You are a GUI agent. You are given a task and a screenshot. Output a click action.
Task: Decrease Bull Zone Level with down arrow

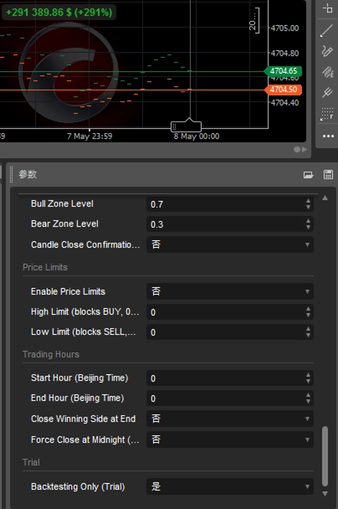tap(308, 207)
